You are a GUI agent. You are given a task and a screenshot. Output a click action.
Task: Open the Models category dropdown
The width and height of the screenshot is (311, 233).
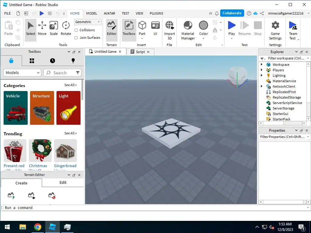point(22,73)
